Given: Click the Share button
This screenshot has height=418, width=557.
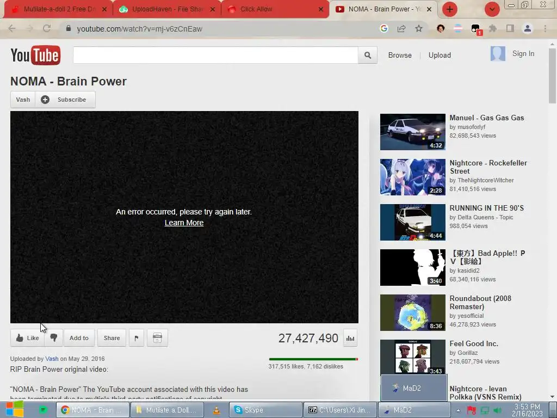Looking at the screenshot, I should click(x=112, y=338).
